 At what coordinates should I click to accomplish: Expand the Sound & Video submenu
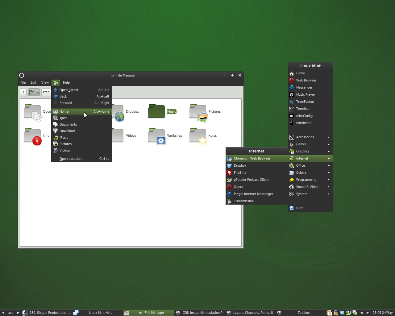click(x=310, y=187)
